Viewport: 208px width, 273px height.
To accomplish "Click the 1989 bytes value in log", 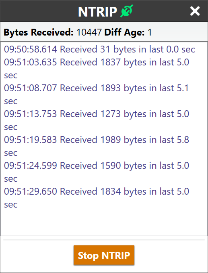I will click(110, 140).
